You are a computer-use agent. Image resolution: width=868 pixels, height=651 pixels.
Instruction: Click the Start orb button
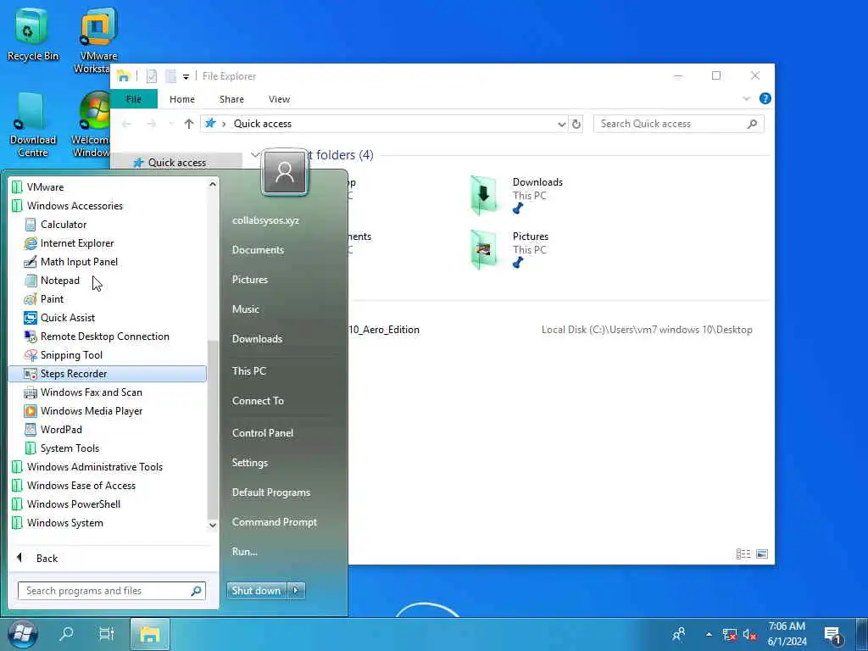[23, 634]
